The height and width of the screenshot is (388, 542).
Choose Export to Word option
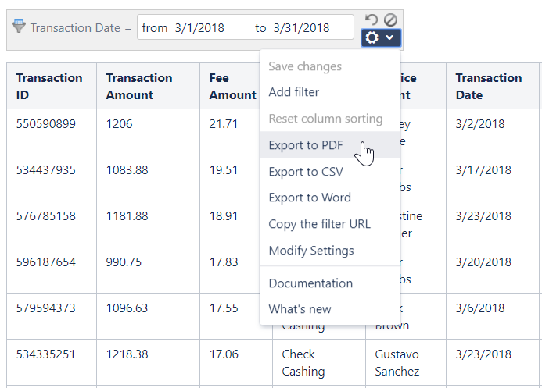click(x=309, y=198)
